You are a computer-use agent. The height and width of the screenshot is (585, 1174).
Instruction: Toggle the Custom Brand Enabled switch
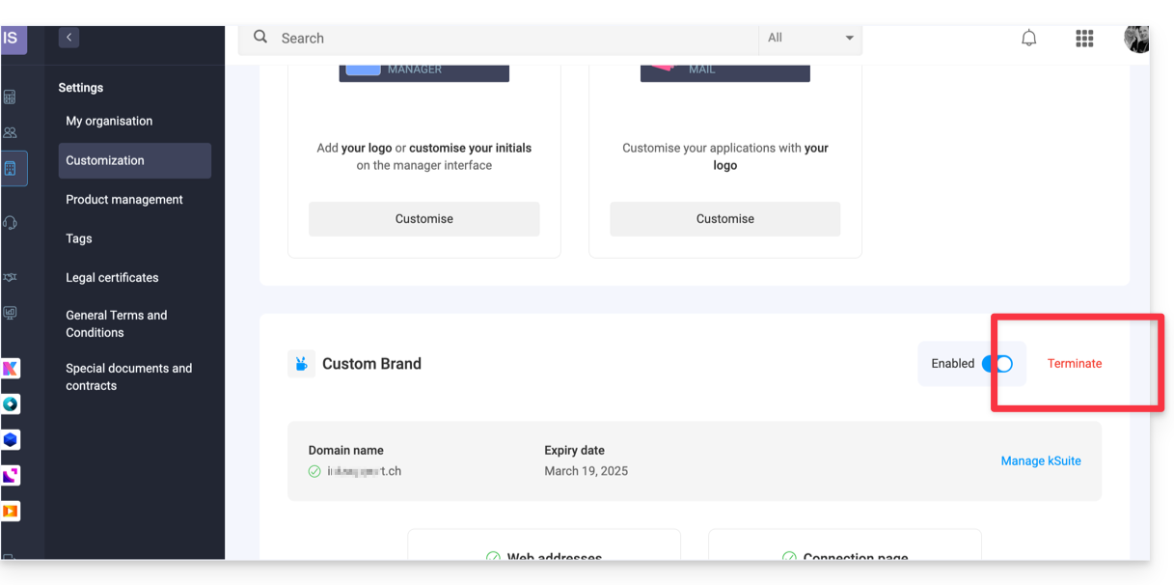pos(997,364)
